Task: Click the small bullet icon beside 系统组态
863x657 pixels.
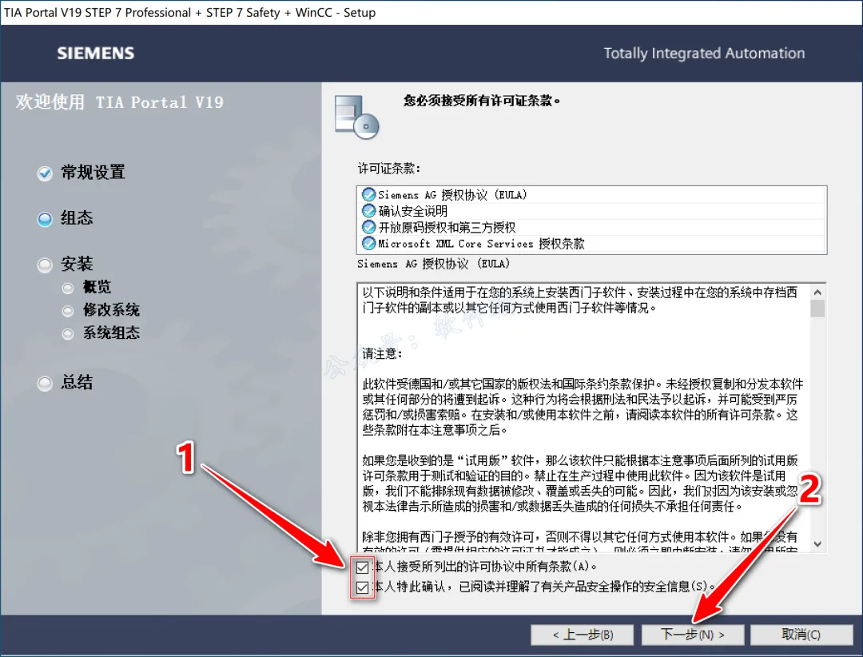Action: coord(68,334)
